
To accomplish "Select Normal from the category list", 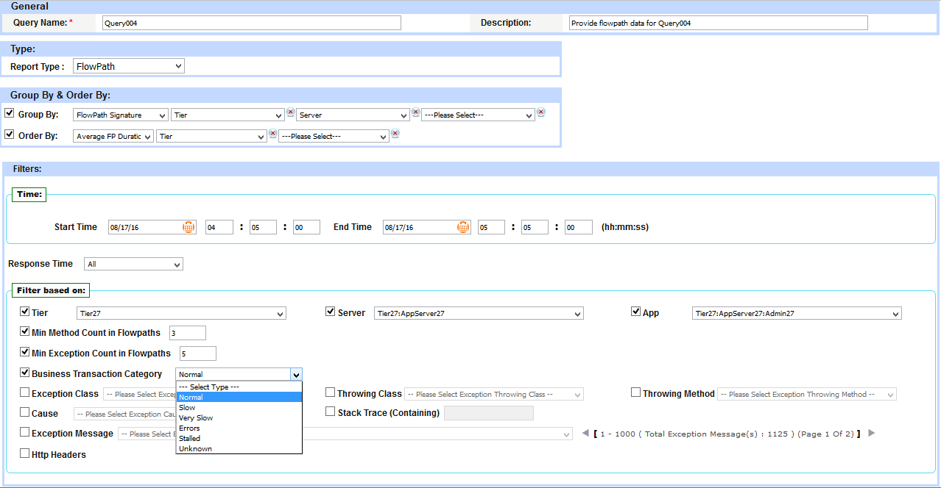I will pos(239,397).
